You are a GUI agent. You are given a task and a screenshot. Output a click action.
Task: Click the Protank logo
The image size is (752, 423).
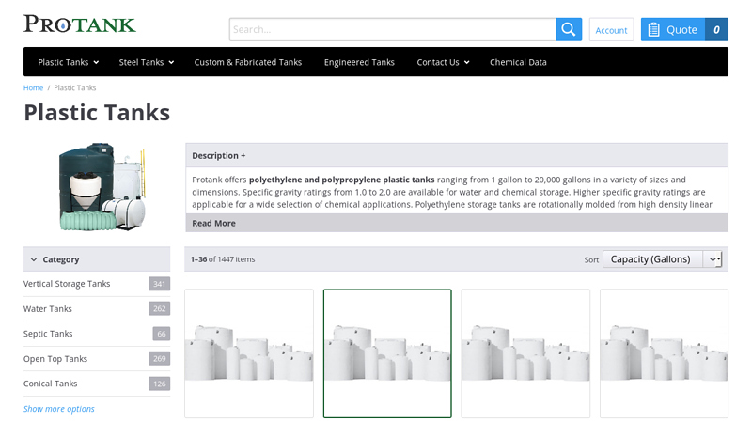click(80, 24)
